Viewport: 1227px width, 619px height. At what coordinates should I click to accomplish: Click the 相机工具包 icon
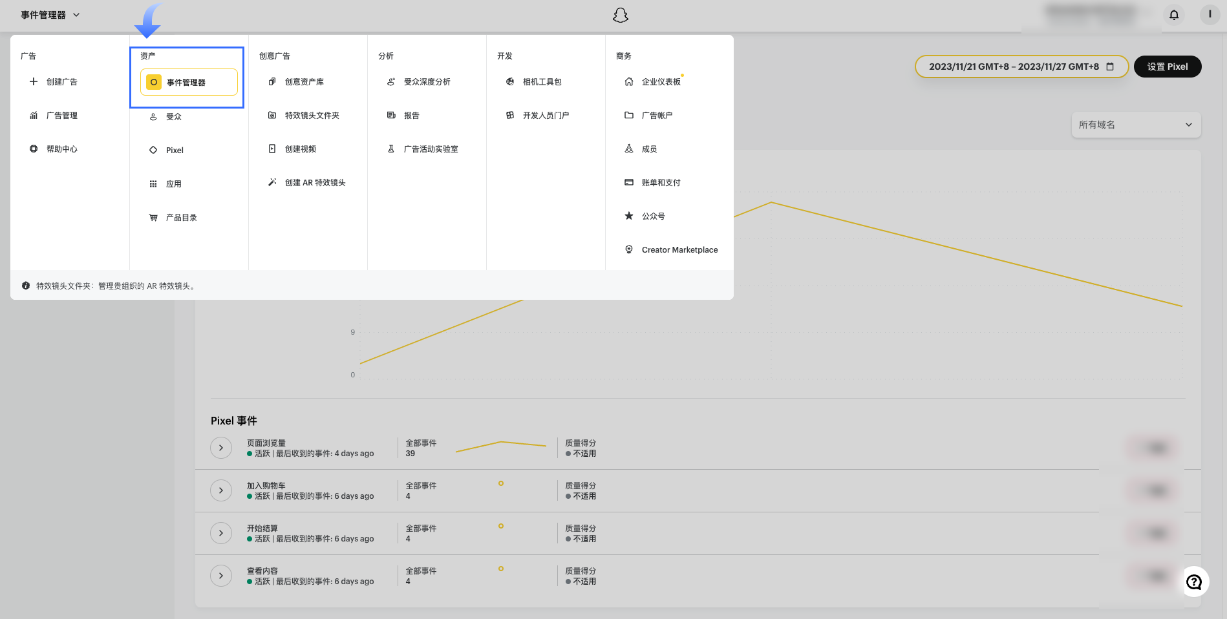coord(510,81)
